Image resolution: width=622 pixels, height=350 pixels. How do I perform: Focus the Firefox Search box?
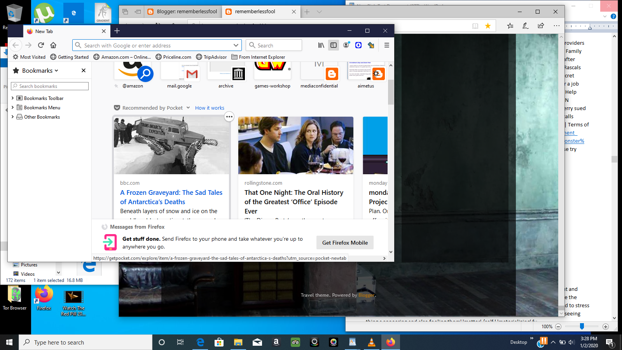(x=274, y=45)
